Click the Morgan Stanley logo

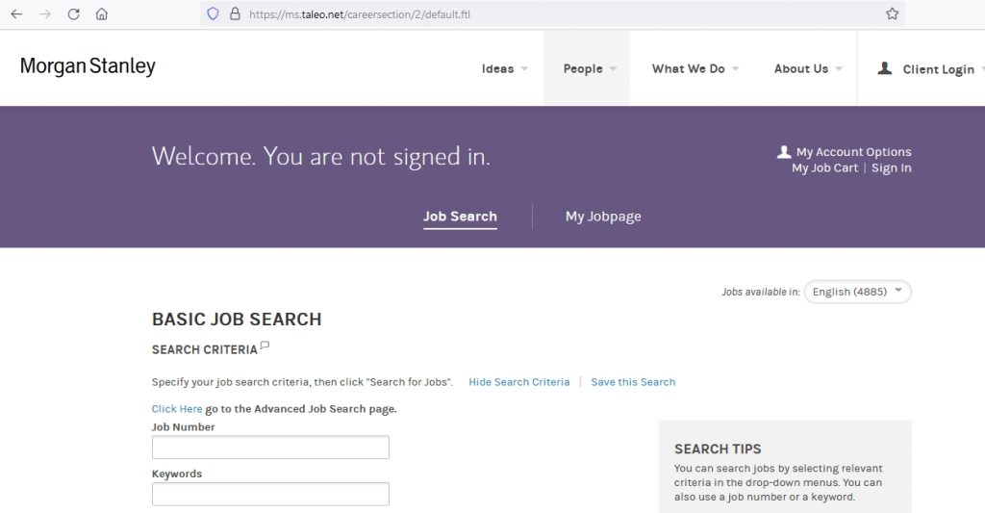coord(88,67)
